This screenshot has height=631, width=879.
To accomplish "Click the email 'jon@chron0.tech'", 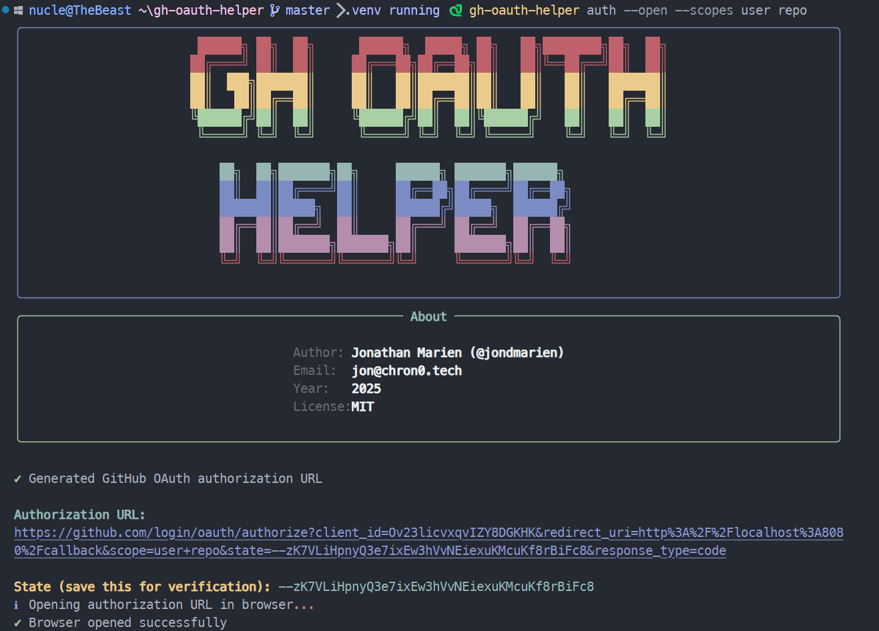I will tap(406, 370).
